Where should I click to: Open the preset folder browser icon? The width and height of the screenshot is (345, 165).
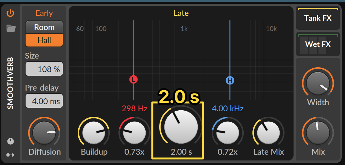(x=11, y=28)
